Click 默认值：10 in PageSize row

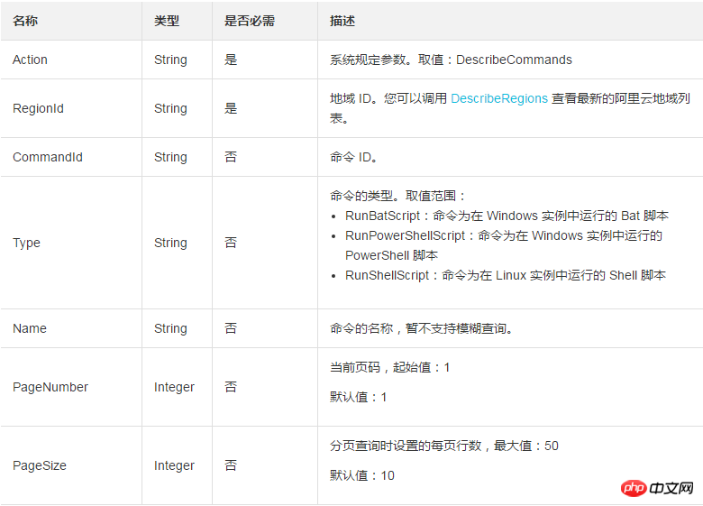(x=362, y=475)
